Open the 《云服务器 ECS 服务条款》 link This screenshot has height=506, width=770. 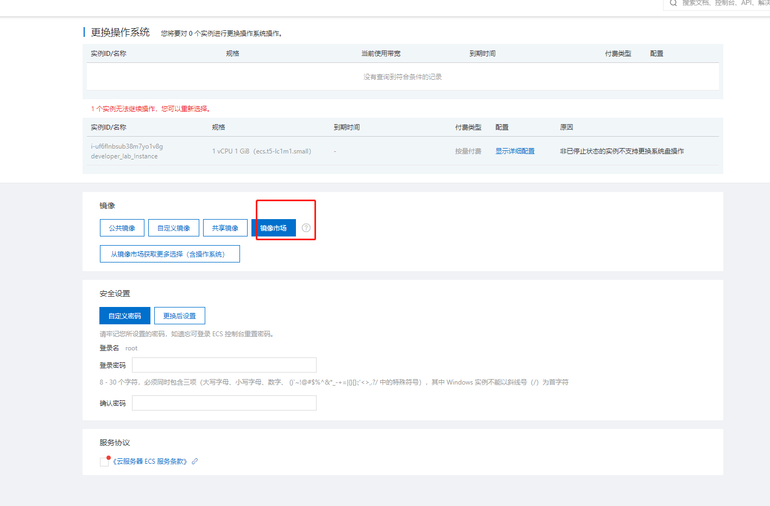[x=150, y=462]
